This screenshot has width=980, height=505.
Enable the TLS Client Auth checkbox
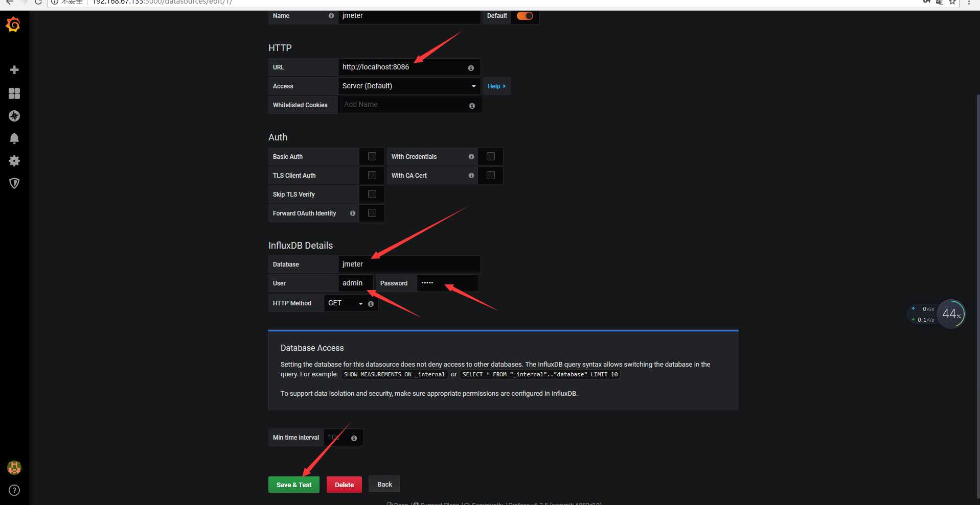372,176
